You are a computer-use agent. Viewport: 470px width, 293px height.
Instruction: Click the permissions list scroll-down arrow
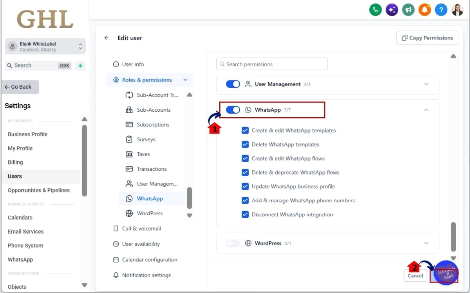pos(190,215)
